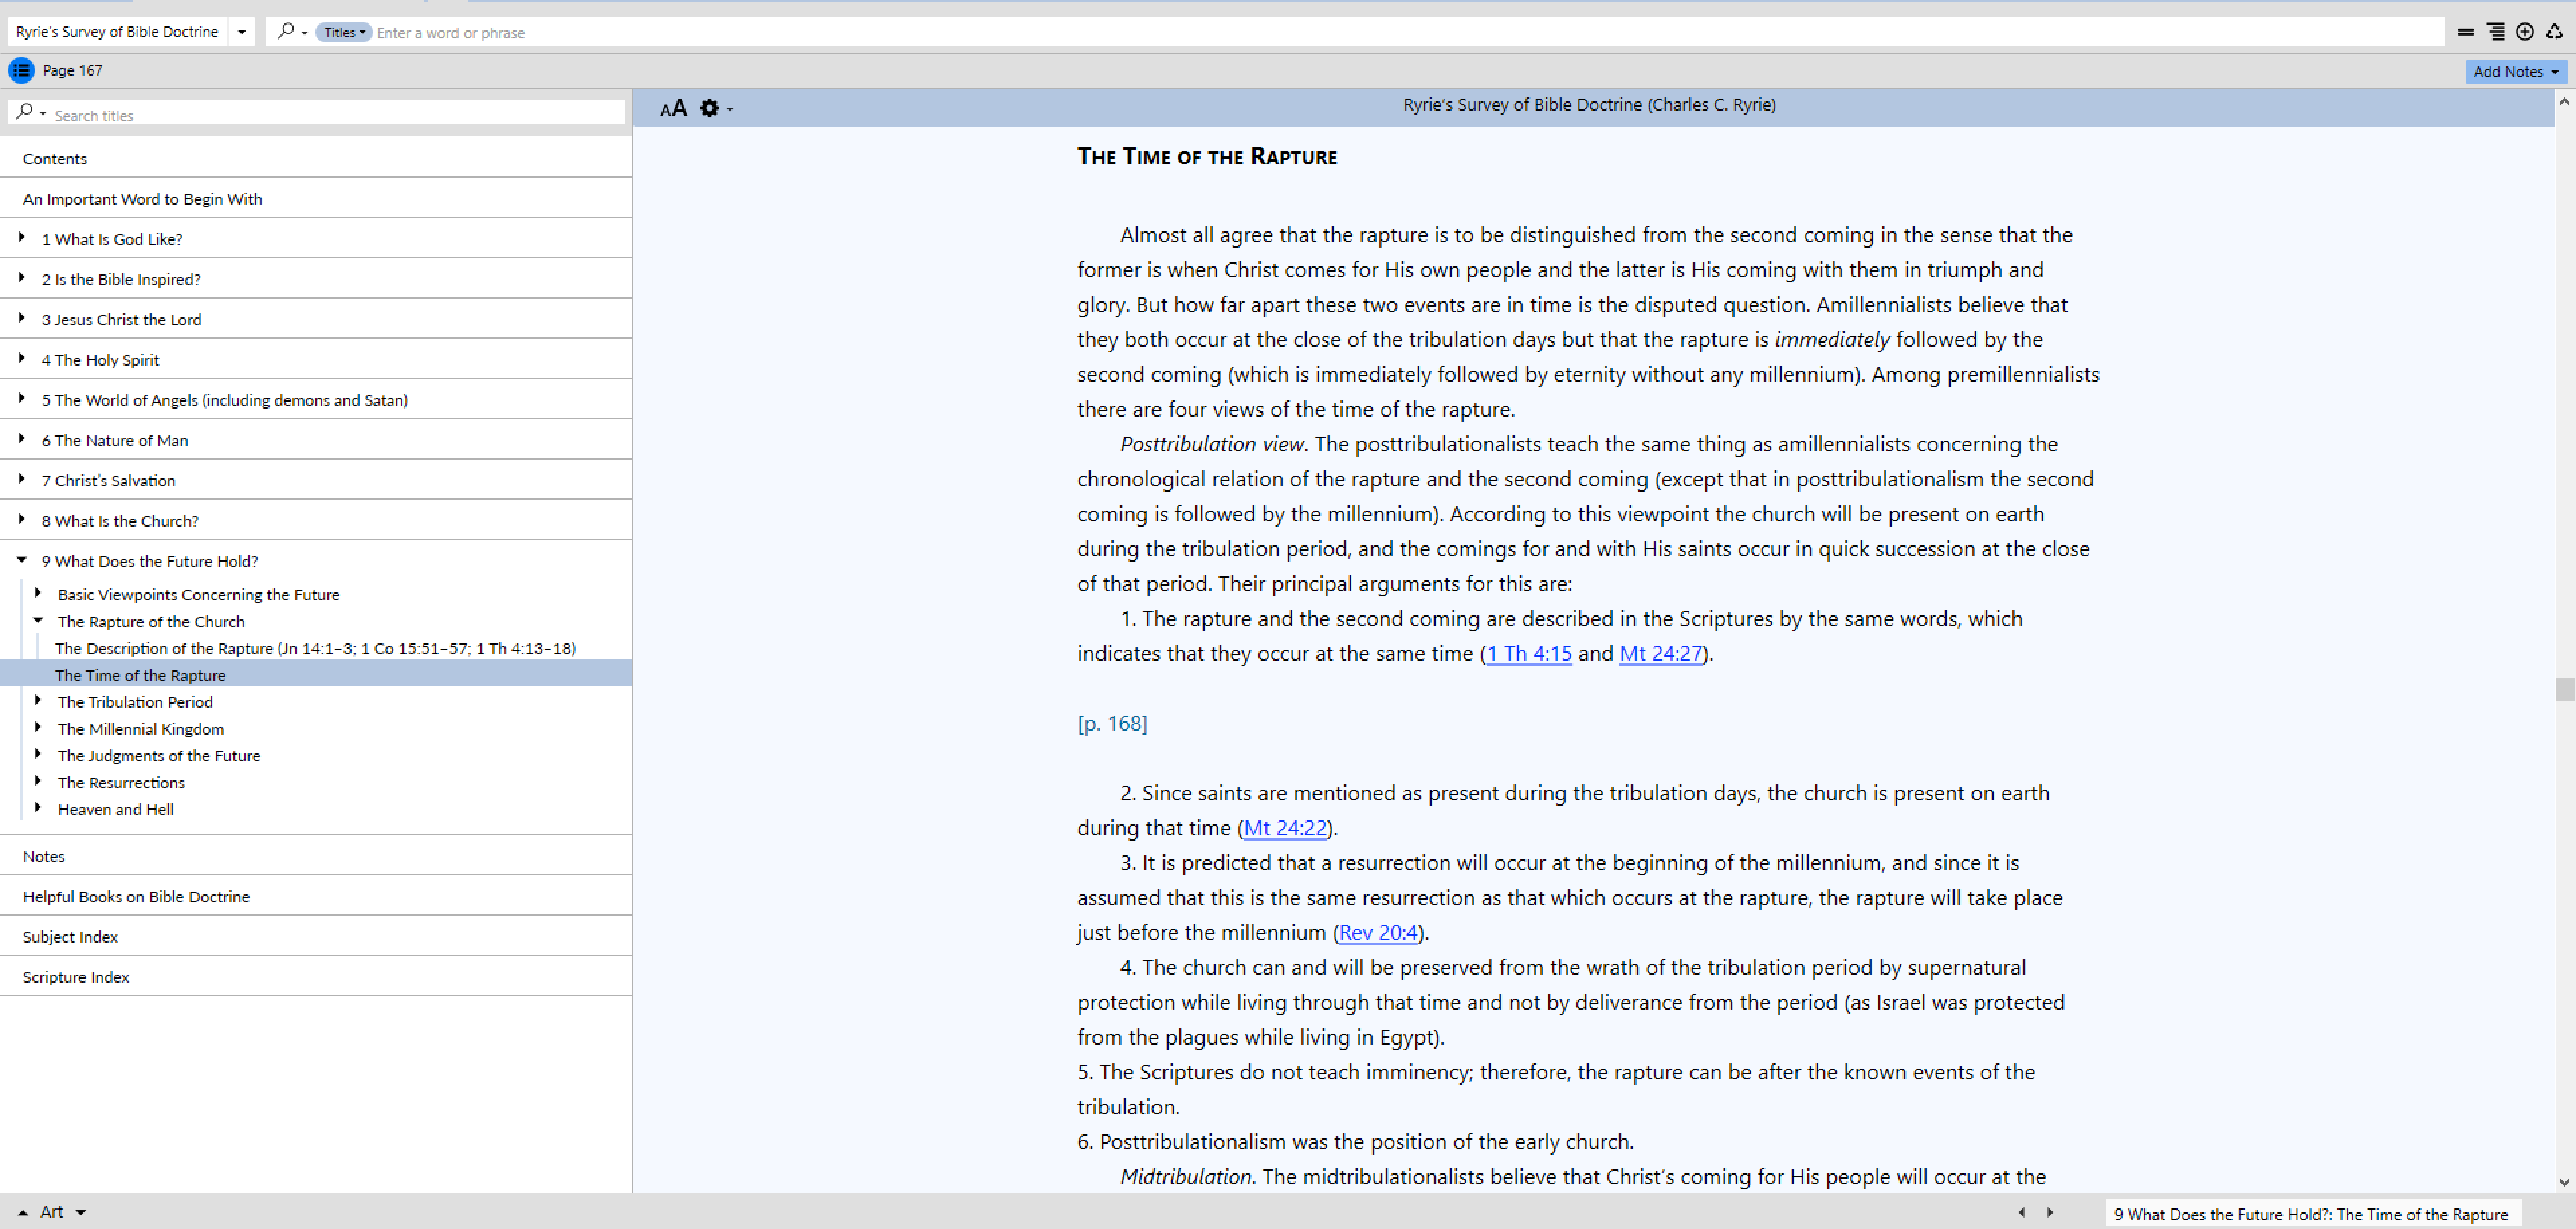Screen dimensions: 2576x1229
Task: Open the AA font size control
Action: click(x=673, y=108)
